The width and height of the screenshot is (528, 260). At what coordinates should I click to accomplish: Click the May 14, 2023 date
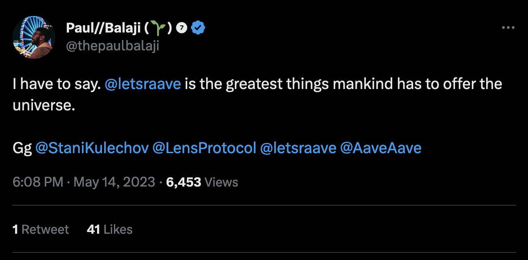pos(114,182)
